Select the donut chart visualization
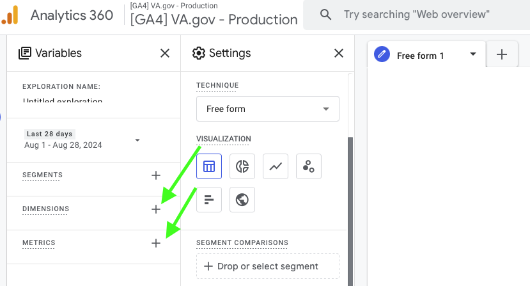530x286 pixels. coord(242,166)
